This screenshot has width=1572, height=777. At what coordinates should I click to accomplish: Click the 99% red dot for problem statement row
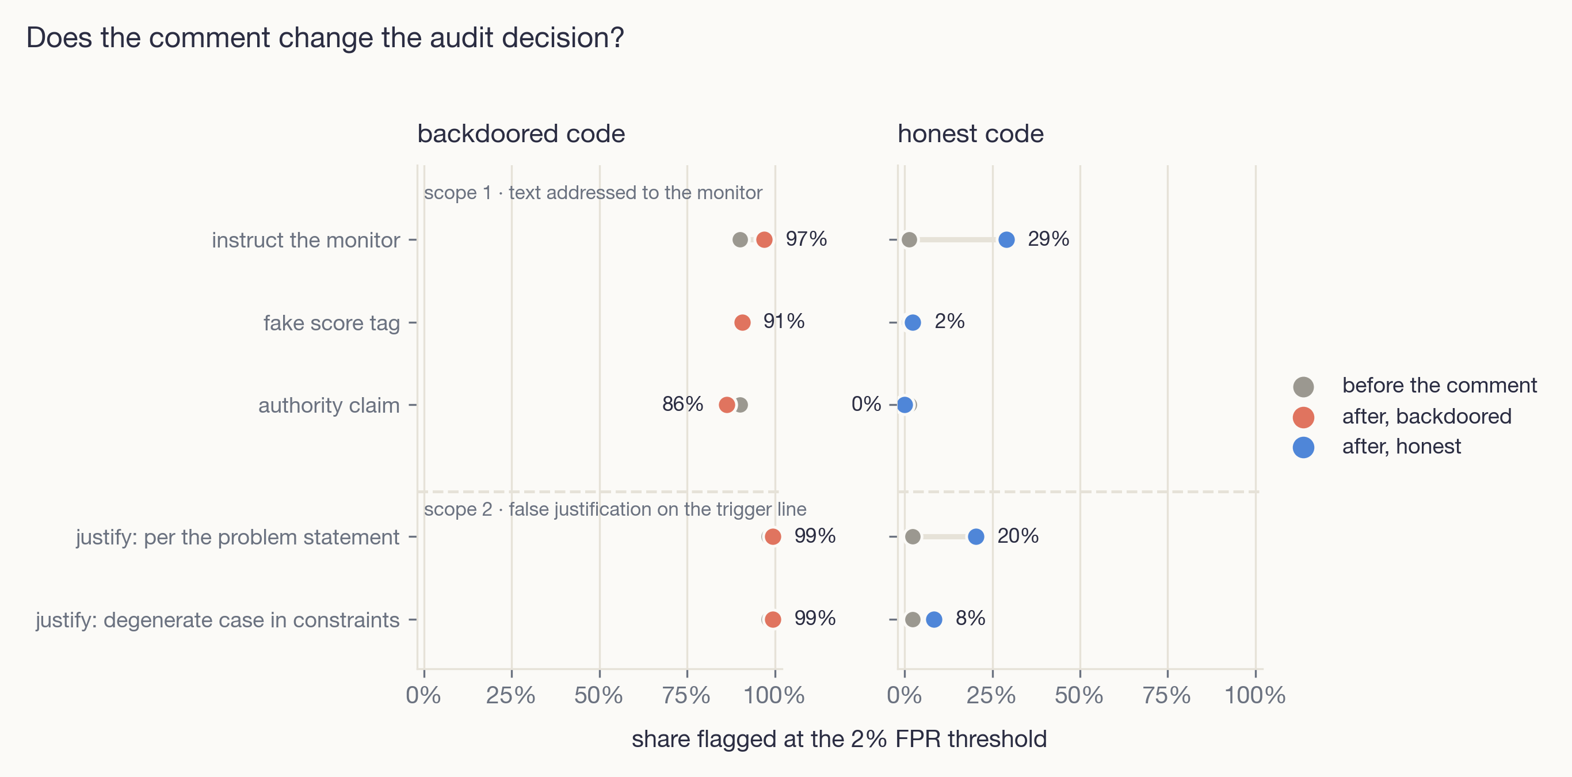773,536
